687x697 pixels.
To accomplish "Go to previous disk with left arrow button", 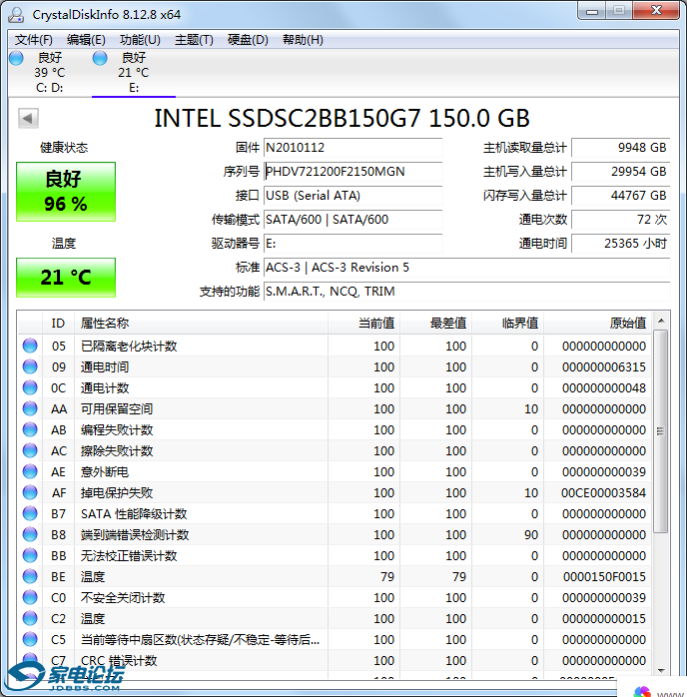I will (x=28, y=118).
